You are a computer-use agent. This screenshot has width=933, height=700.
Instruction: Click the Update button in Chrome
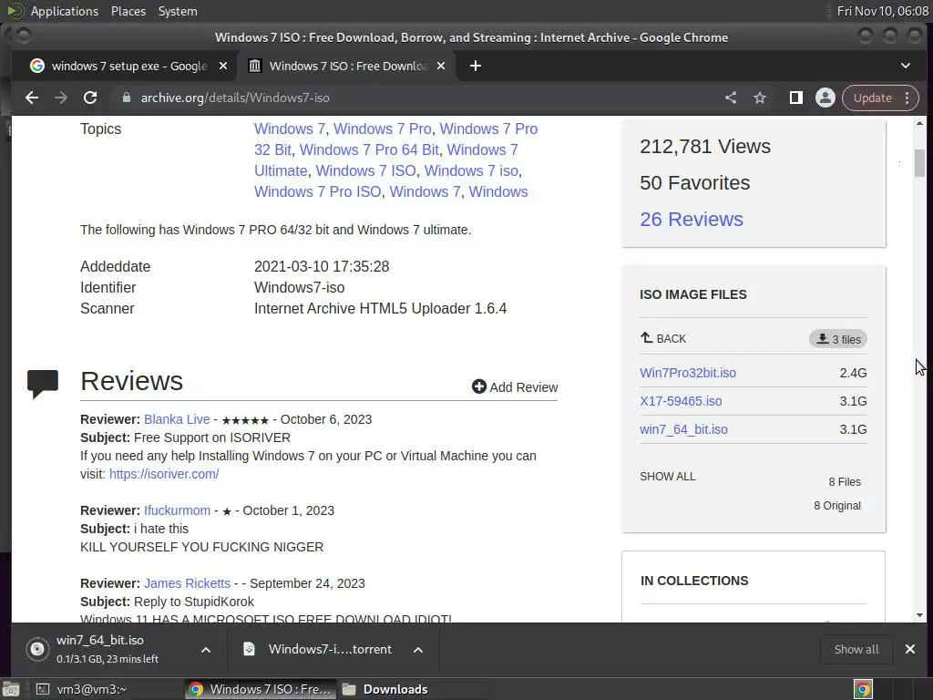[872, 98]
